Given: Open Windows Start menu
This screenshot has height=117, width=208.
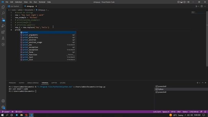Looking at the screenshot, I should coord(2,115).
